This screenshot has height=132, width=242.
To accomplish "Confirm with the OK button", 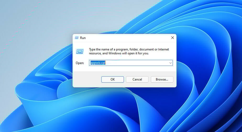I will (x=113, y=79).
